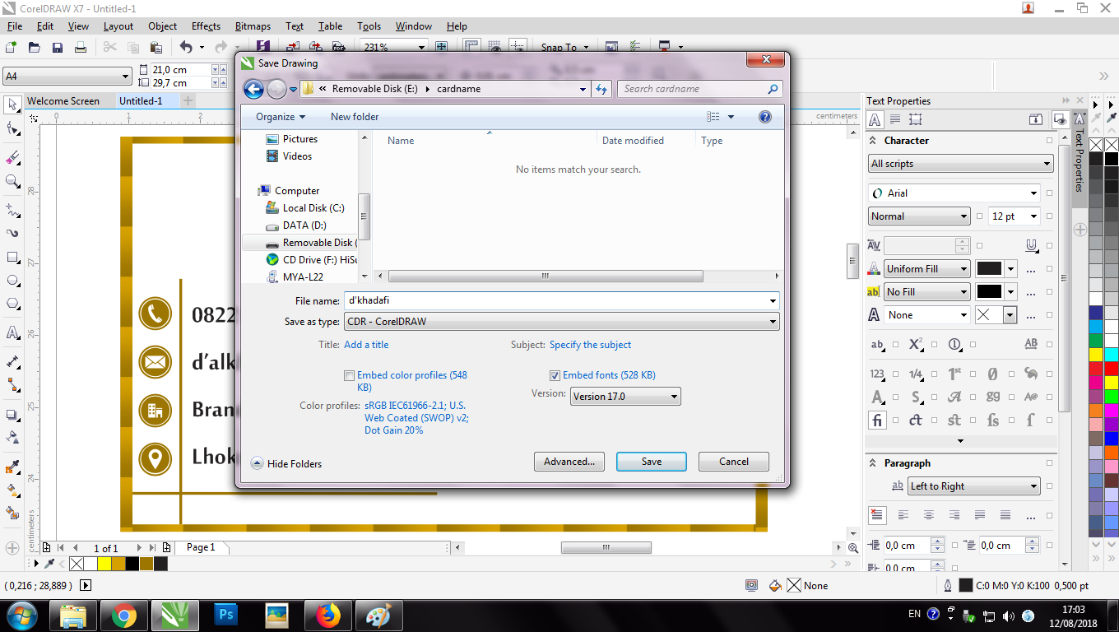Collapse the Paragraph section
The image size is (1119, 632).
(x=873, y=463)
